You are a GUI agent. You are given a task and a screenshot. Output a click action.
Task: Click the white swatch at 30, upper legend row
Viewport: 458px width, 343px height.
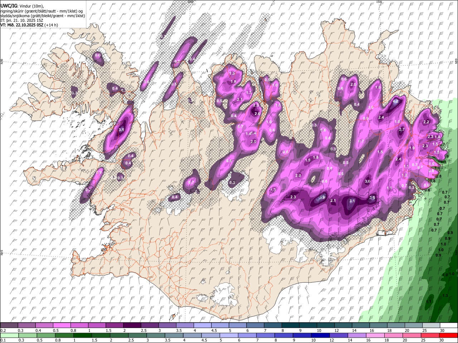448,325
